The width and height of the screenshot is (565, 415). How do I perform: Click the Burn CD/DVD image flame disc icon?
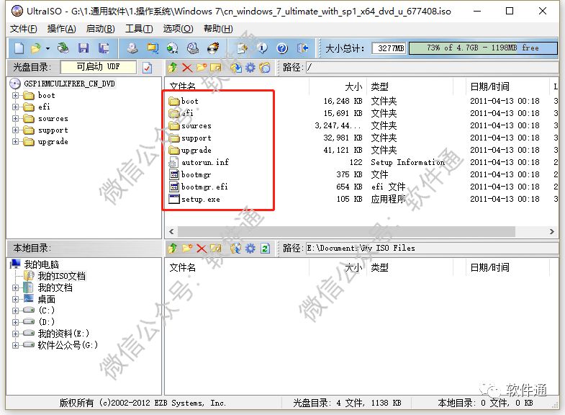pos(213,48)
